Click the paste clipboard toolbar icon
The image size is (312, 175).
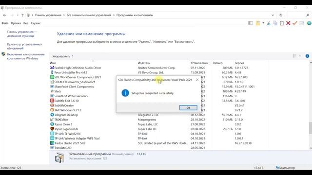click(x=282, y=23)
